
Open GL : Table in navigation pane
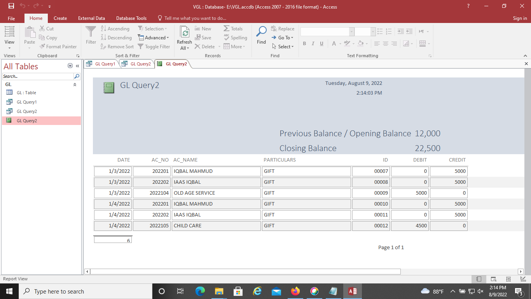41,93
